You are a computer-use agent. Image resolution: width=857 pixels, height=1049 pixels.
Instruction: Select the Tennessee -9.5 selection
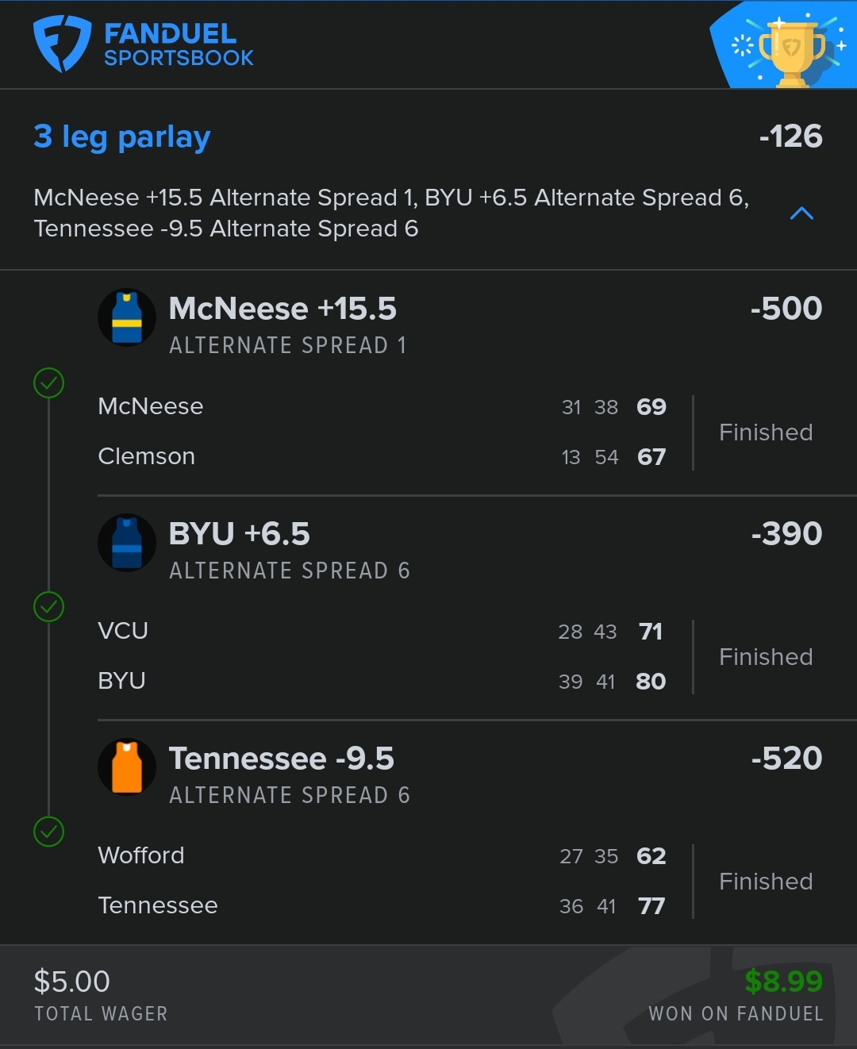[x=282, y=759]
